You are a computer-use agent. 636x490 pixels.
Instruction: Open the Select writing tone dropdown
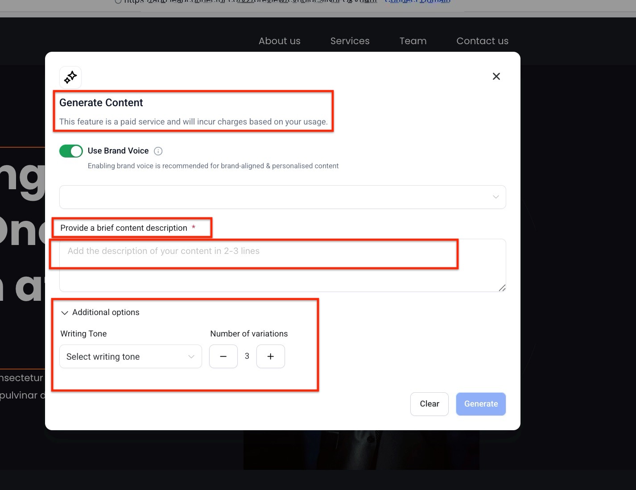click(x=130, y=357)
